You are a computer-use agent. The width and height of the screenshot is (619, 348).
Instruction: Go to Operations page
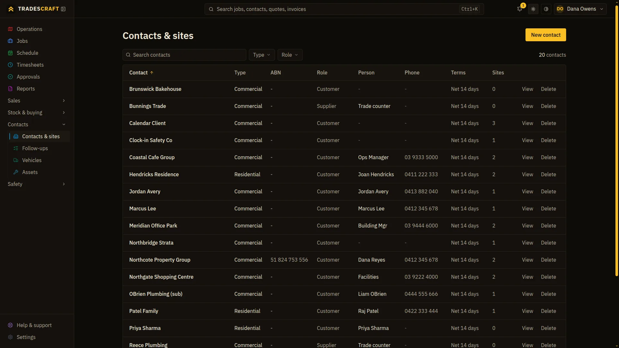[37, 29]
